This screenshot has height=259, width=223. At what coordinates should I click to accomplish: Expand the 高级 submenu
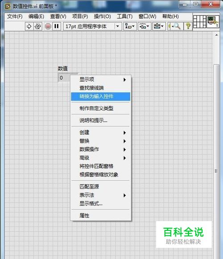(101, 158)
